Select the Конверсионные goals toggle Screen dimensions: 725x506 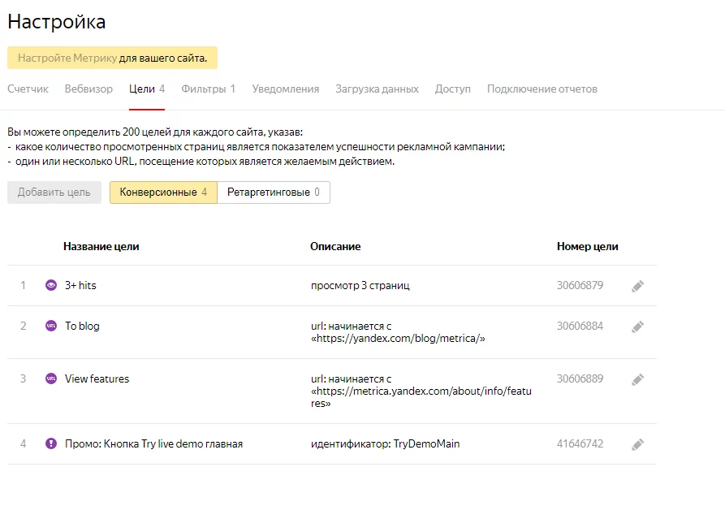[x=163, y=192]
